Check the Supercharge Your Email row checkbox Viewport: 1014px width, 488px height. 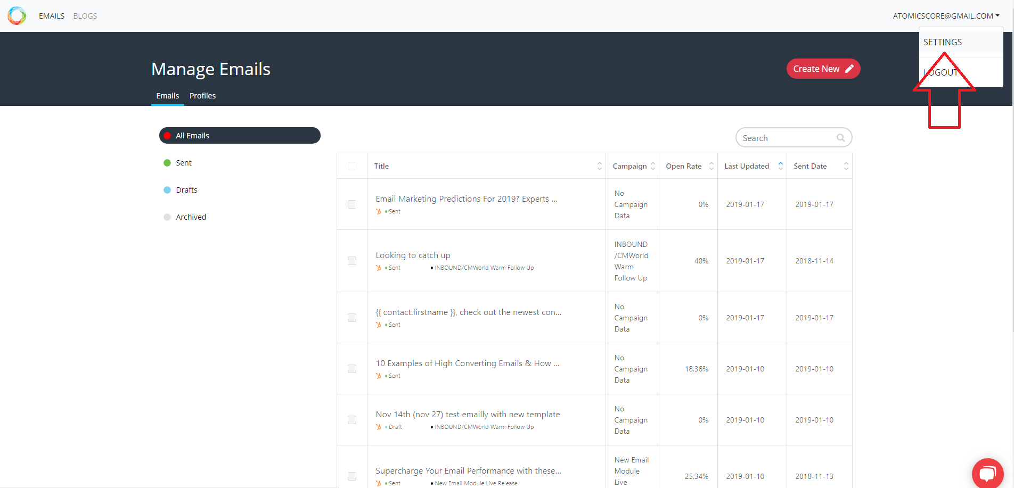(352, 476)
